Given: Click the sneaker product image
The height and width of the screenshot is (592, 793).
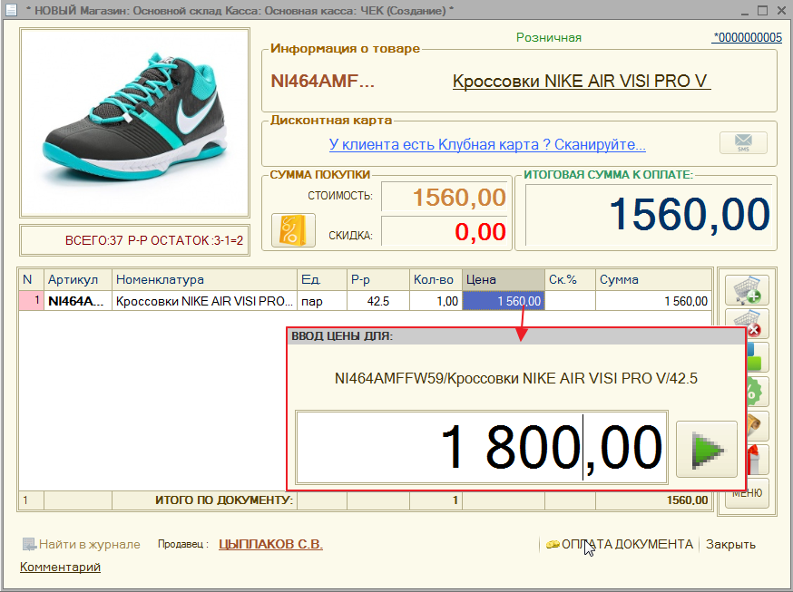Looking at the screenshot, I should pos(134,122).
